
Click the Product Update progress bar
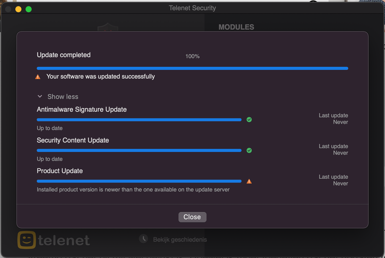[139, 181]
